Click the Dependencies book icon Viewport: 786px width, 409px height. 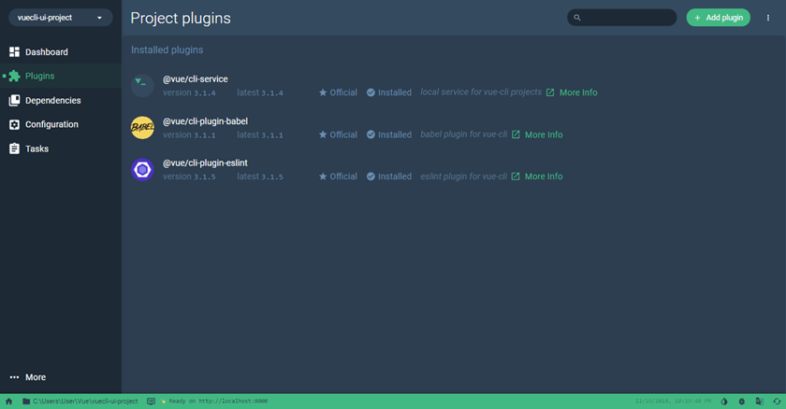point(15,101)
